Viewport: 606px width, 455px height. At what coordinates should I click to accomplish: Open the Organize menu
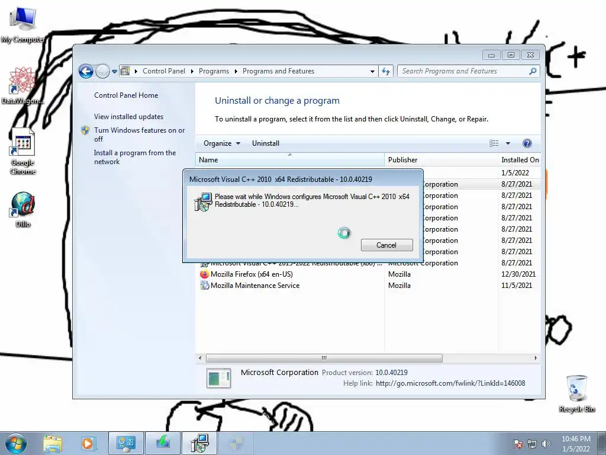[x=222, y=143]
